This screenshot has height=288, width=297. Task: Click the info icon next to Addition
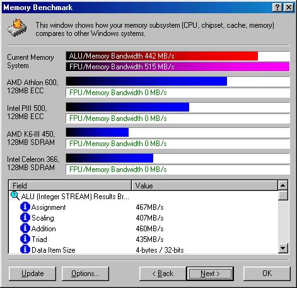pyautogui.click(x=25, y=228)
